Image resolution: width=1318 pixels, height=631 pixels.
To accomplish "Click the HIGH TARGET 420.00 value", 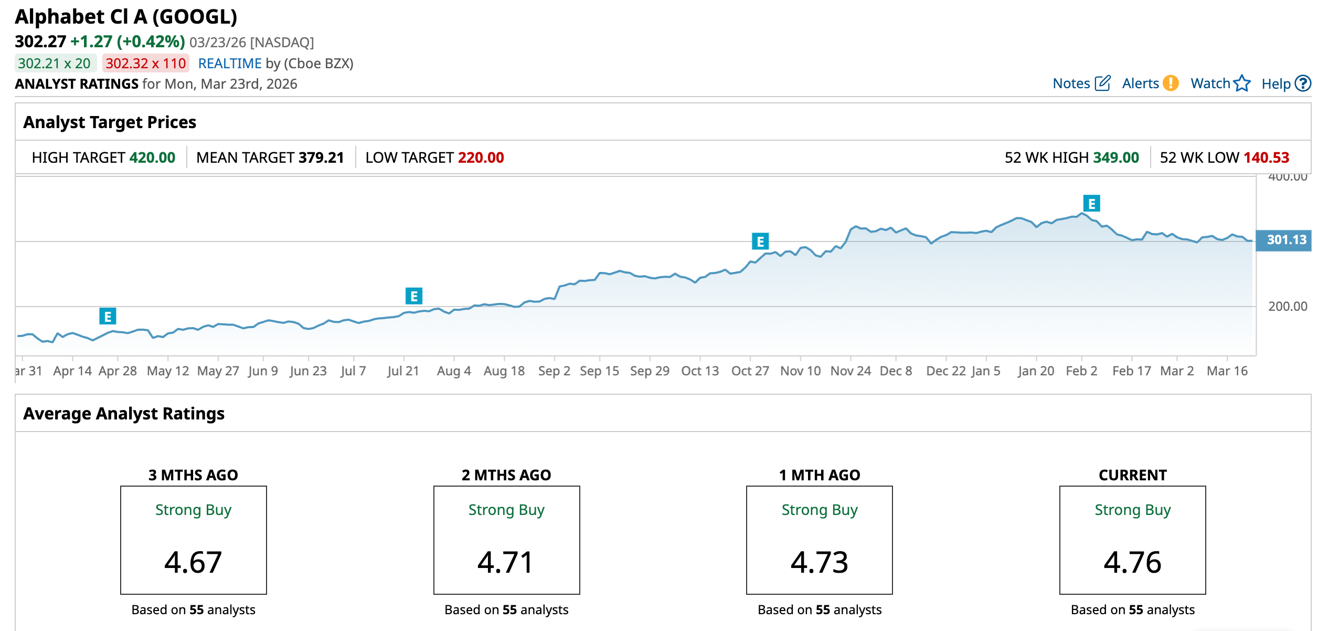I will pos(152,157).
